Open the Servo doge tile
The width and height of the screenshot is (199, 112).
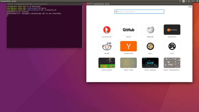[x=150, y=46]
